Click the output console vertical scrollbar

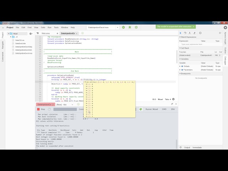point(177,144)
